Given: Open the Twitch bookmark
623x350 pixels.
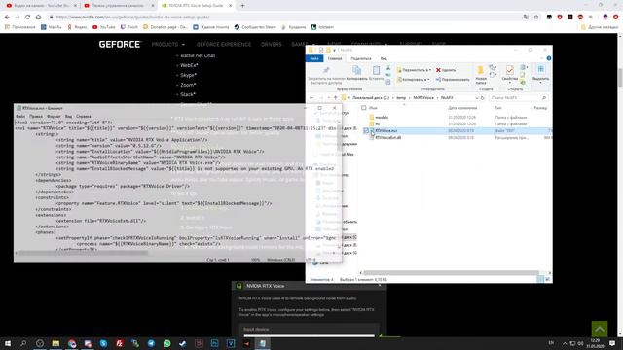Looking at the screenshot, I should tap(129, 27).
